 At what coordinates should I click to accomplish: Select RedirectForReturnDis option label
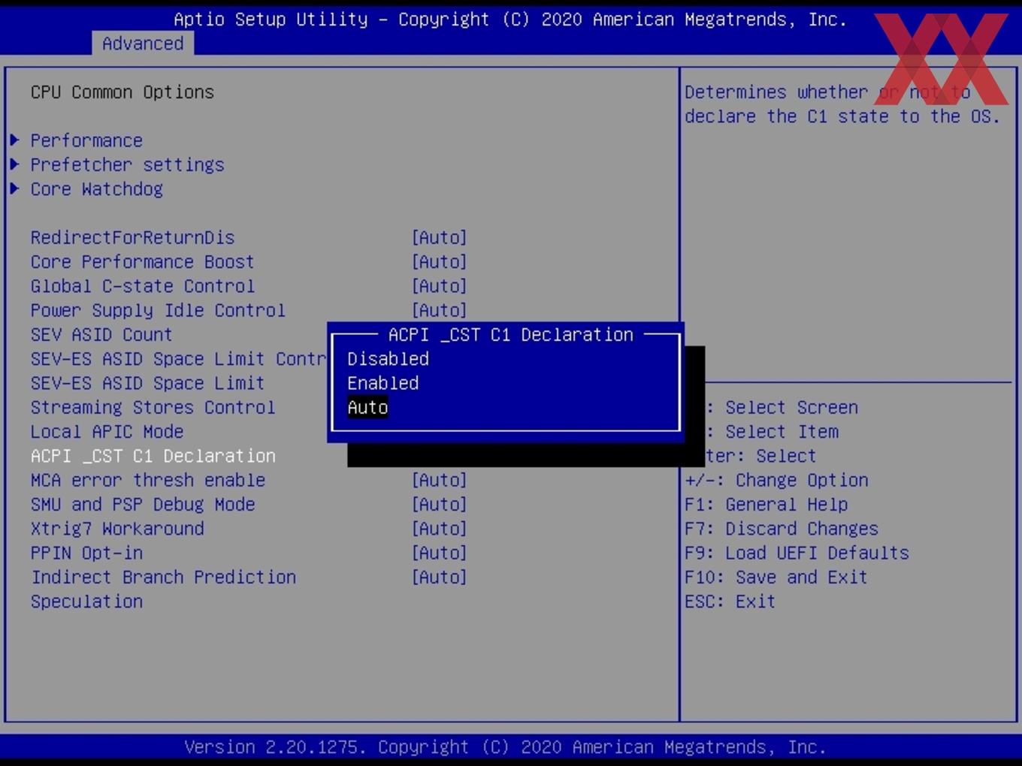(x=132, y=237)
